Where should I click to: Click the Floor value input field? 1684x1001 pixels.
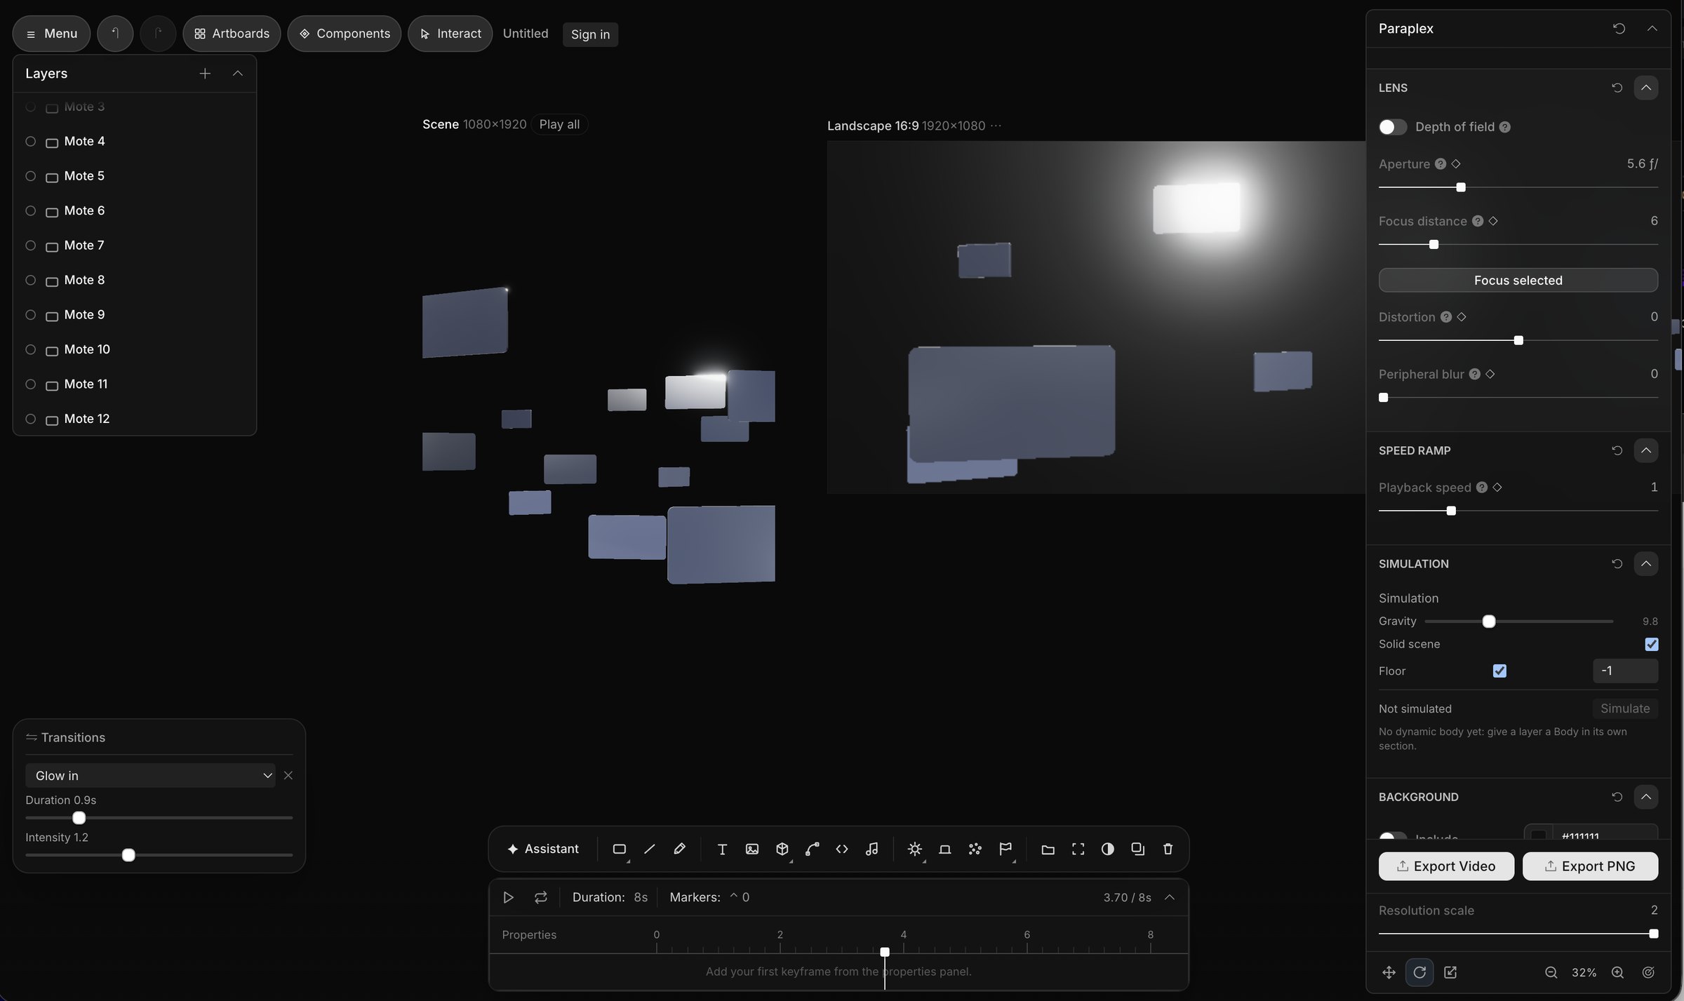click(1626, 671)
